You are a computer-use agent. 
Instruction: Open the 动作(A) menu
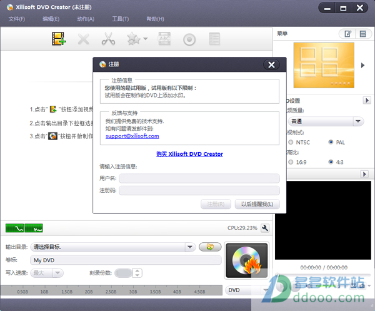click(x=86, y=19)
